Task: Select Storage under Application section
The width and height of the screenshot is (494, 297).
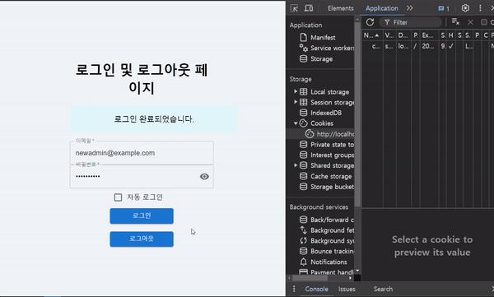Action: click(321, 59)
